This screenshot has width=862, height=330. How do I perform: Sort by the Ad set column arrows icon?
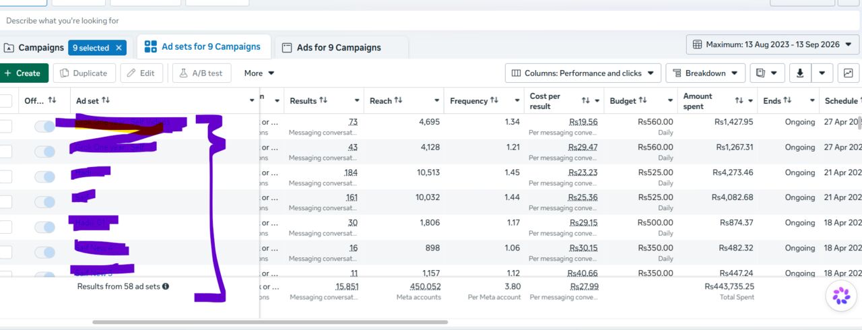[x=106, y=100]
